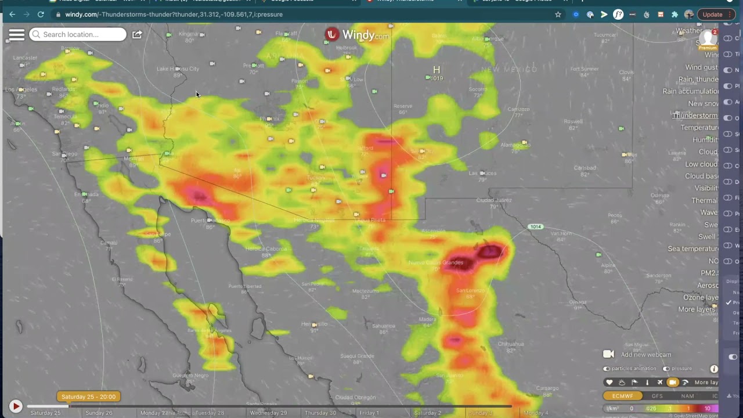Screen dimensions: 743x418
Task: Click the share icon beside search
Action: coord(137,34)
